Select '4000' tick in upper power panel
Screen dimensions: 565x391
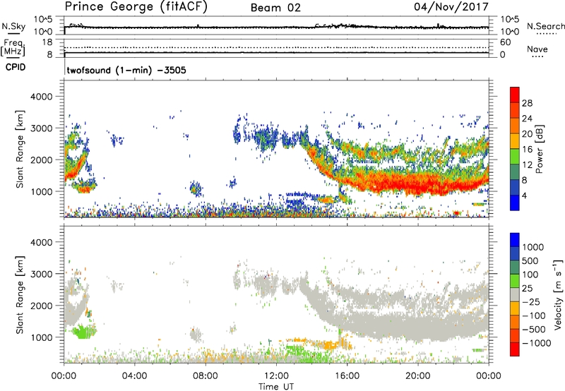tap(41, 97)
